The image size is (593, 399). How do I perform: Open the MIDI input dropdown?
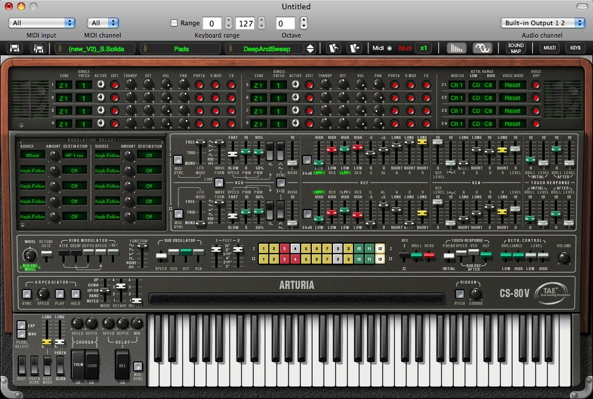(x=42, y=23)
